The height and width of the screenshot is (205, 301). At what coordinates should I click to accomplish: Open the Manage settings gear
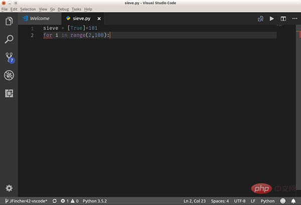[x=9, y=188]
